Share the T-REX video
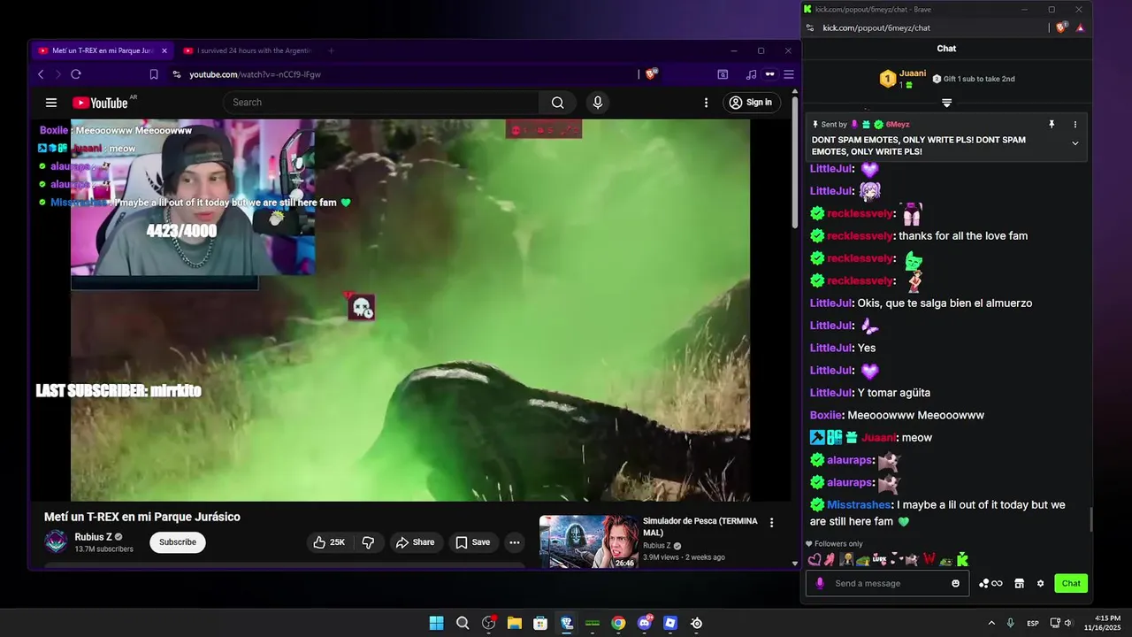Viewport: 1132px width, 637px height. pos(415,542)
